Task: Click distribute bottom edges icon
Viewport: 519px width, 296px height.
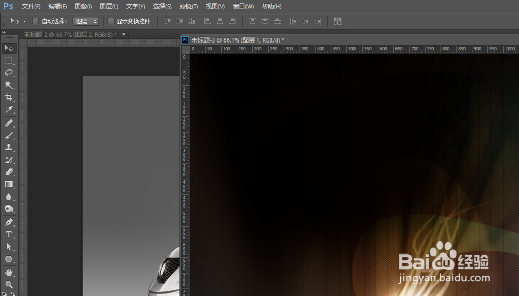Action: coord(277,21)
